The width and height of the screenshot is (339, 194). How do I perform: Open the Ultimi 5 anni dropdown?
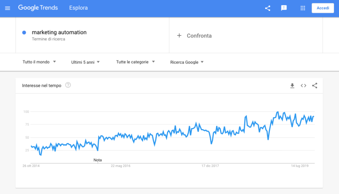coord(85,62)
